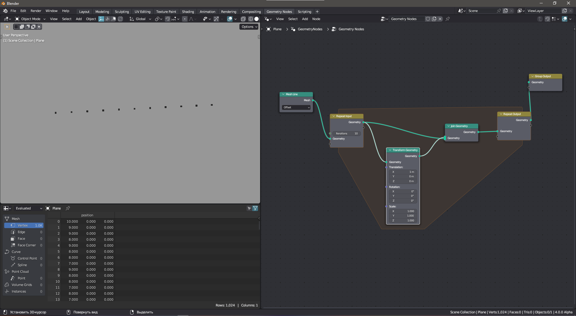Click Translation X value slider field
Image resolution: width=576 pixels, height=316 pixels.
403,172
